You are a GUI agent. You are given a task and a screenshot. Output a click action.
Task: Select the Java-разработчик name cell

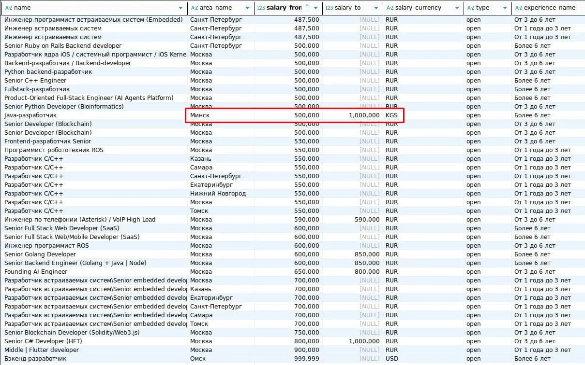pyautogui.click(x=30, y=115)
